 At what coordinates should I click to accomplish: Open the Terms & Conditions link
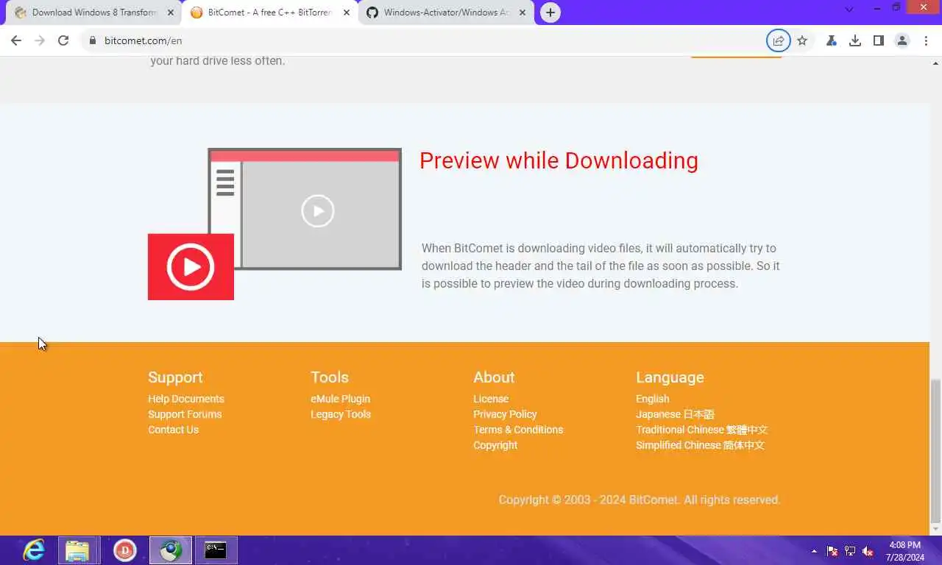(x=518, y=430)
